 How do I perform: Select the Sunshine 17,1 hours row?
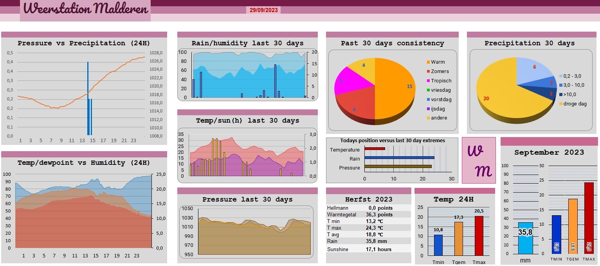(x=369, y=249)
